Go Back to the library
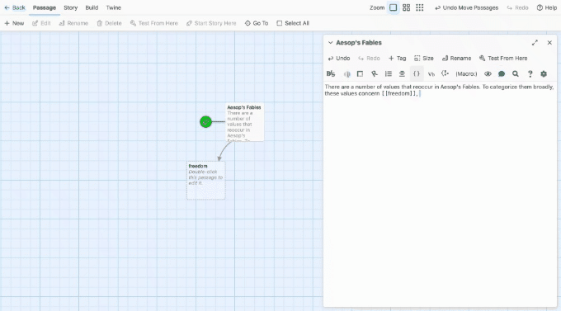Screen dimensions: 561x311 tap(15, 7)
